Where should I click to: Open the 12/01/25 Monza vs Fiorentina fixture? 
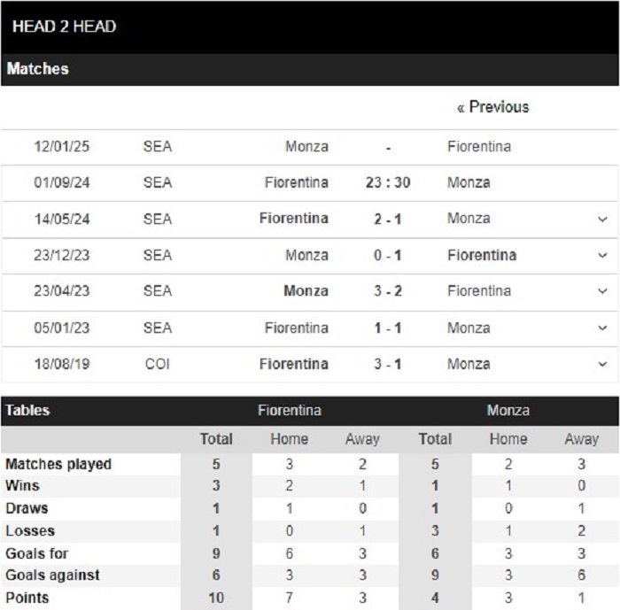click(310, 147)
